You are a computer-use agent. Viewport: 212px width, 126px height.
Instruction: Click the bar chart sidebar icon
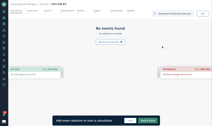(4, 42)
